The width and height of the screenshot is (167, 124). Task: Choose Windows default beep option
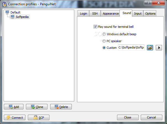click(x=104, y=34)
